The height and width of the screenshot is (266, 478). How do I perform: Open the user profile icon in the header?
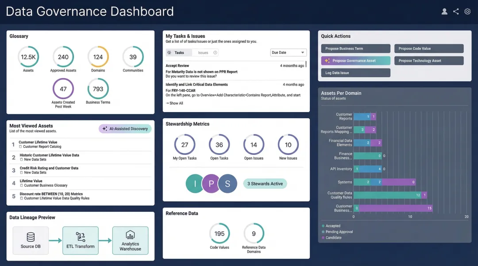pyautogui.click(x=444, y=11)
